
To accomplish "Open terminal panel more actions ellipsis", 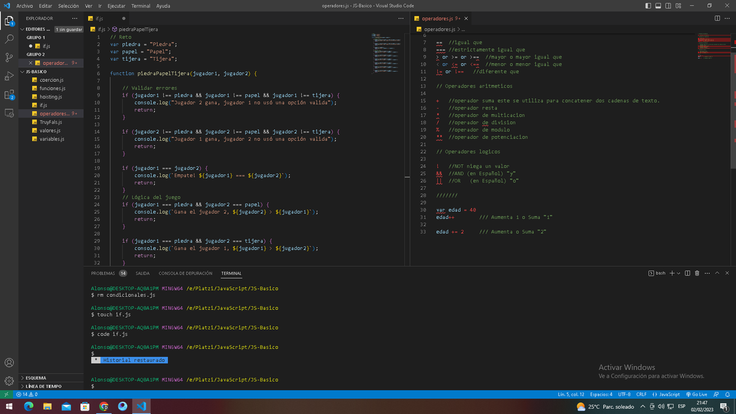I will click(x=707, y=273).
